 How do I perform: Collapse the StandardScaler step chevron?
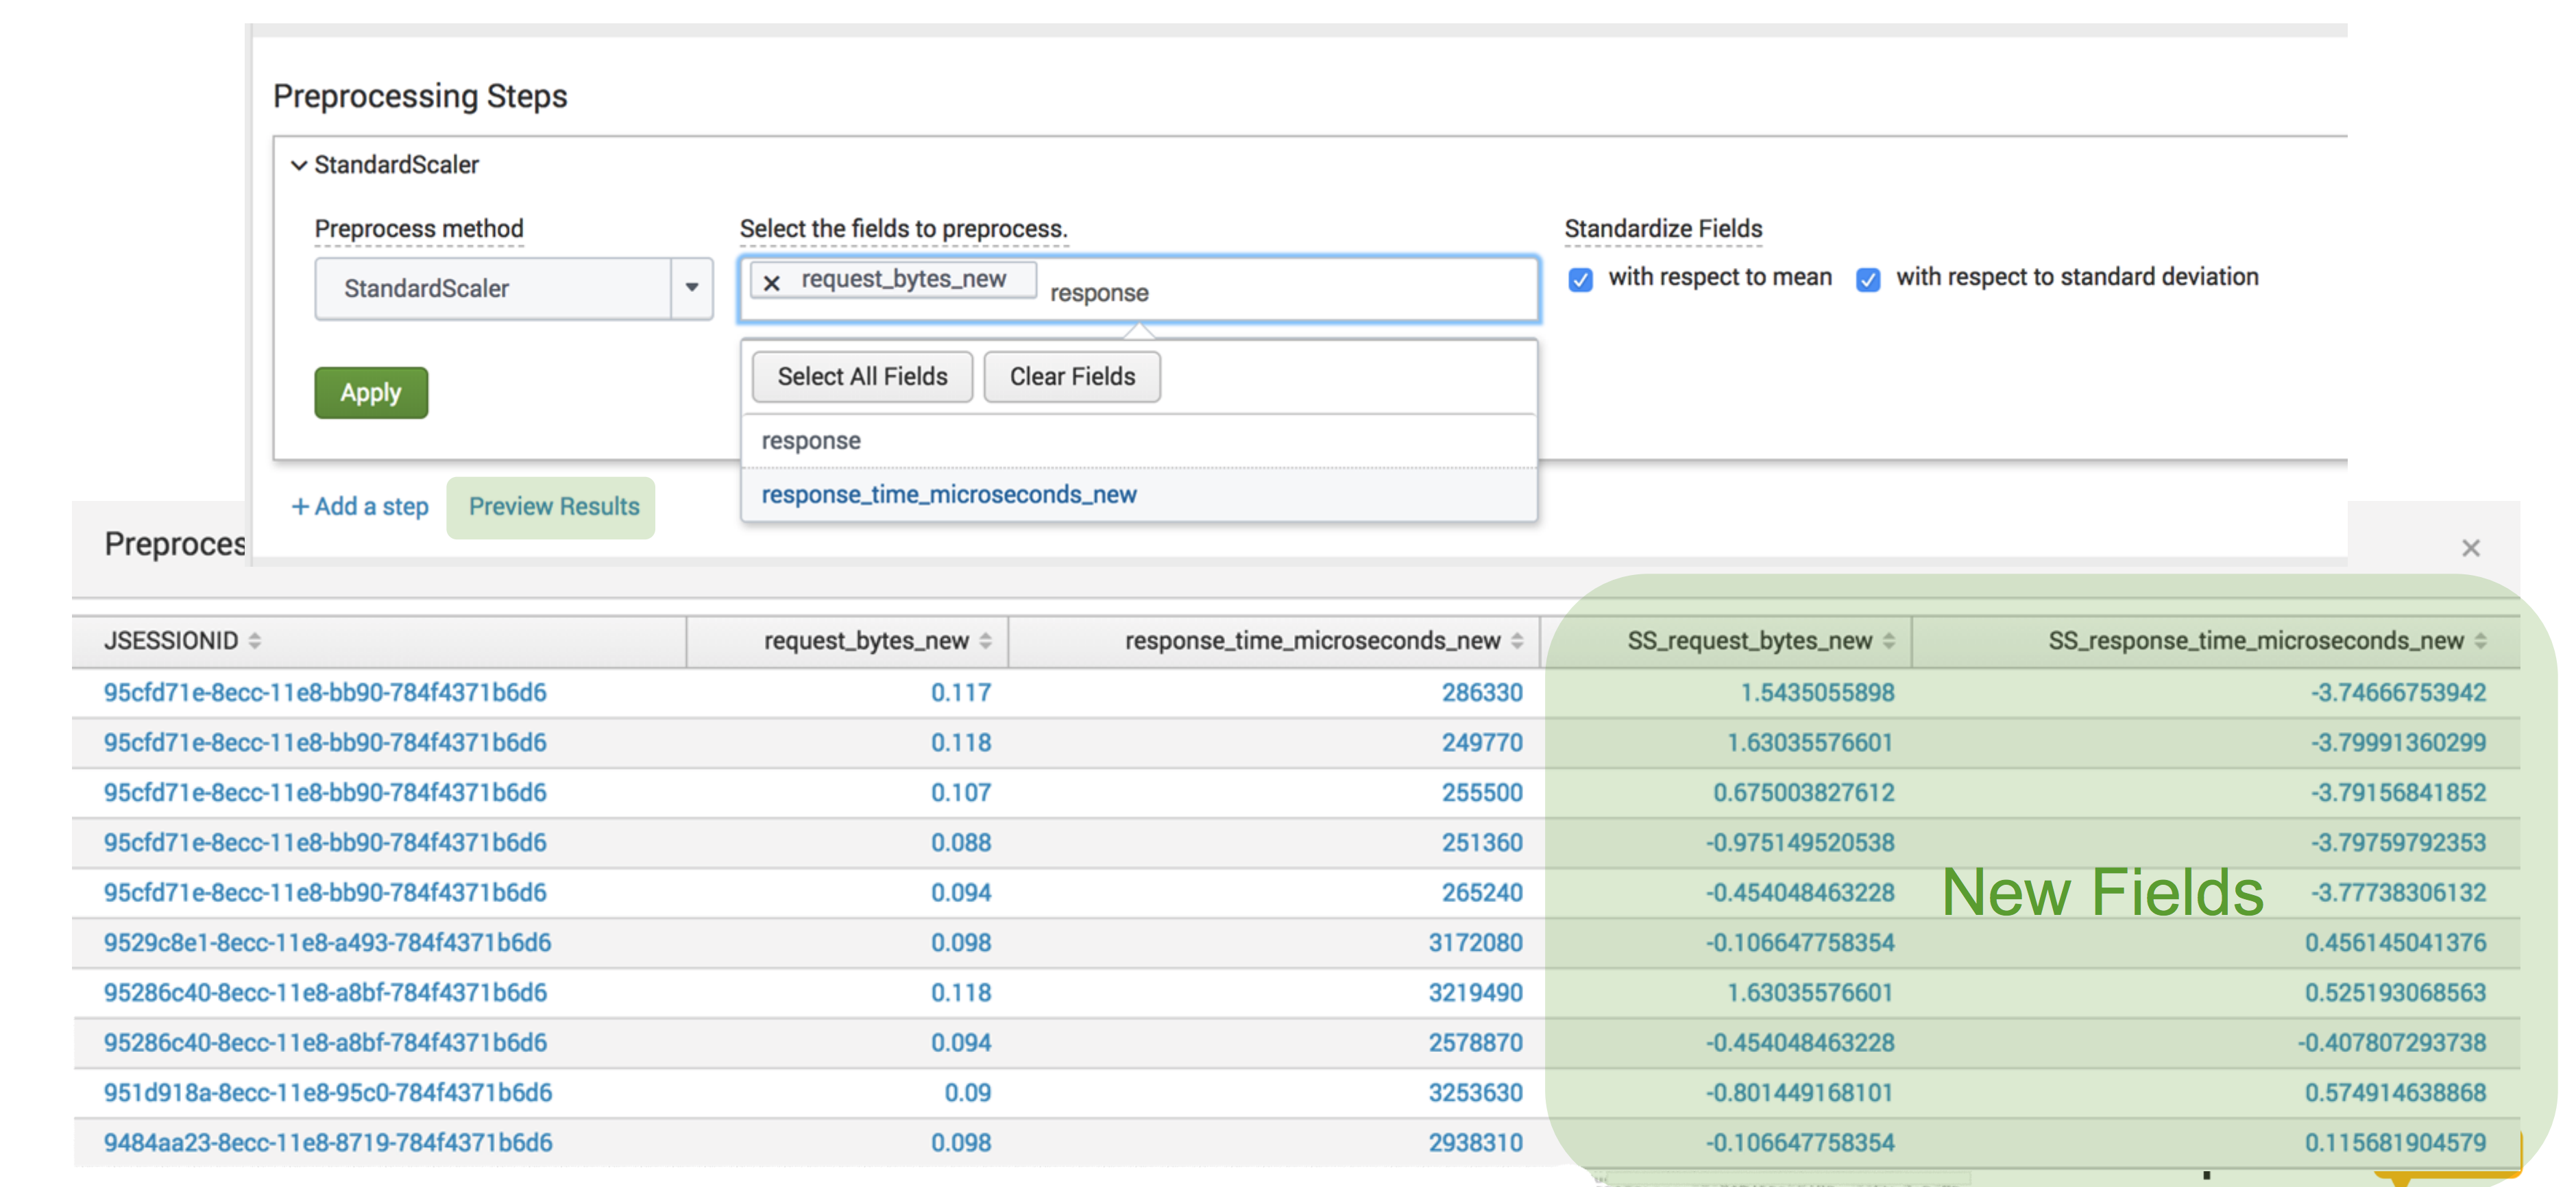[x=298, y=165]
